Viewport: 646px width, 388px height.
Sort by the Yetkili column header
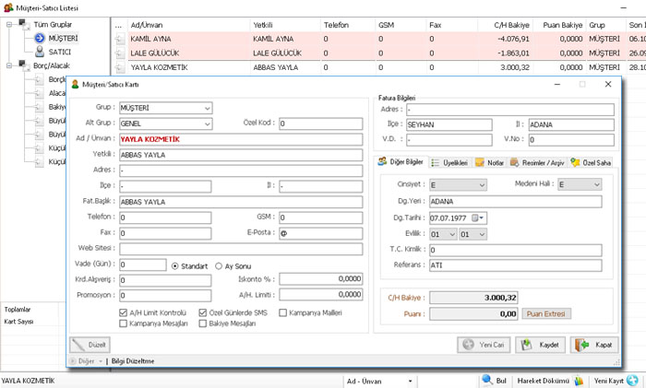[x=285, y=25]
